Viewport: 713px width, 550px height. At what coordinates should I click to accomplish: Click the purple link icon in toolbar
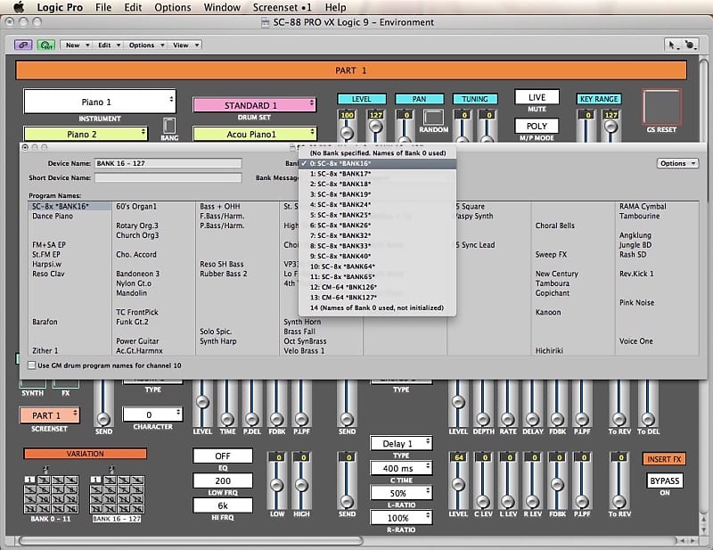pyautogui.click(x=23, y=45)
